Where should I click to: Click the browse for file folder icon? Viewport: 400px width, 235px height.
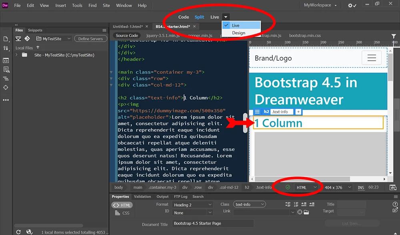(x=306, y=212)
